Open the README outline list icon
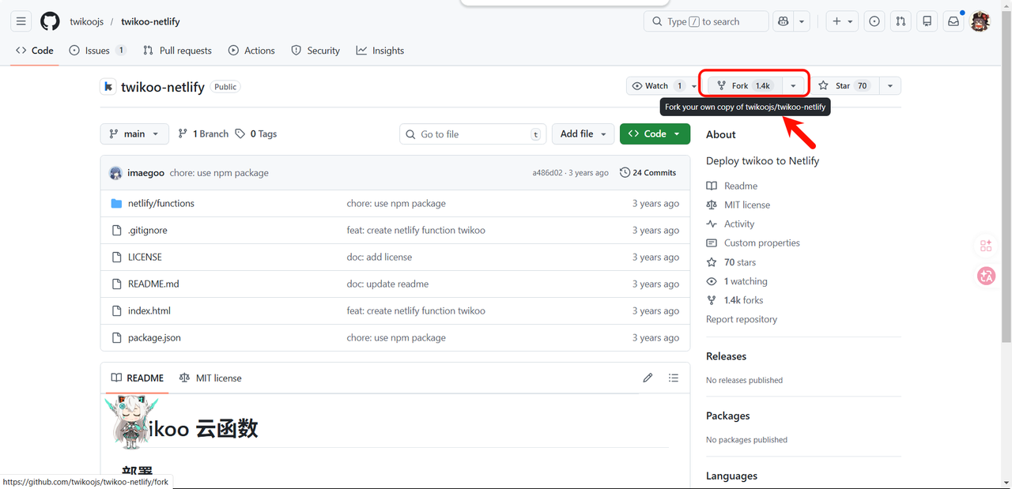The height and width of the screenshot is (489, 1012). pos(674,378)
